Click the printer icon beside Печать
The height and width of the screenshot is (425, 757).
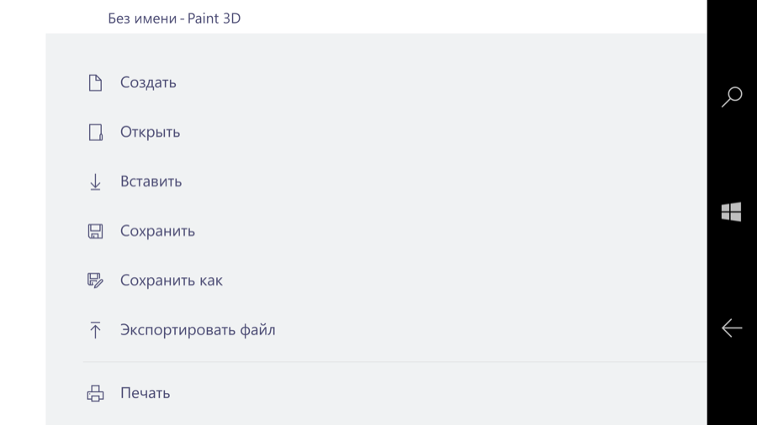coord(95,393)
